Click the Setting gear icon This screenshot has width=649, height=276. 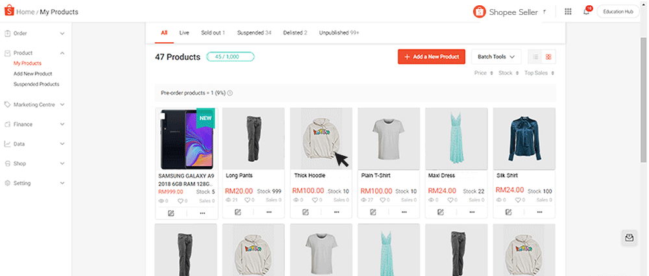coord(7,182)
